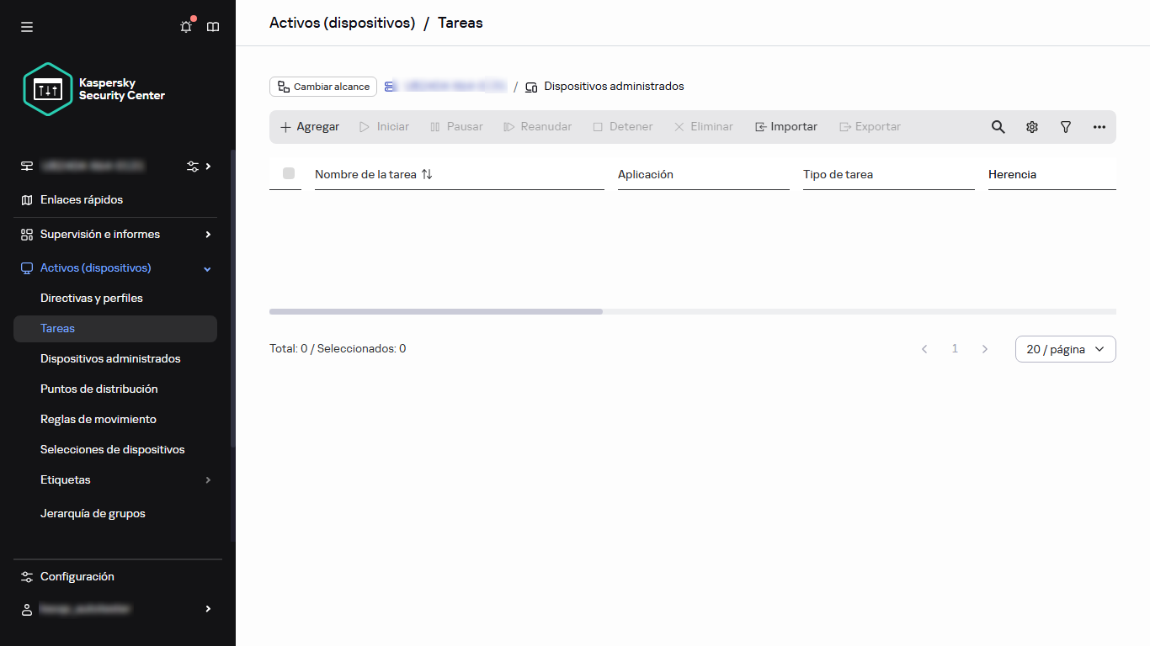Open Directivas y perfiles menu item
The width and height of the screenshot is (1150, 646).
92,299
